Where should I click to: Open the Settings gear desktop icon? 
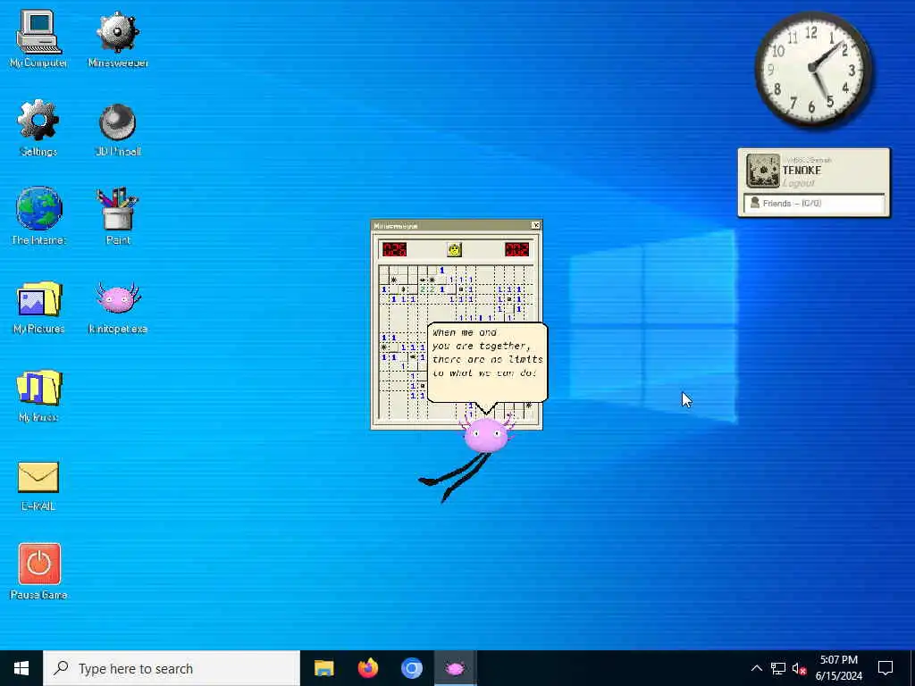click(x=38, y=129)
